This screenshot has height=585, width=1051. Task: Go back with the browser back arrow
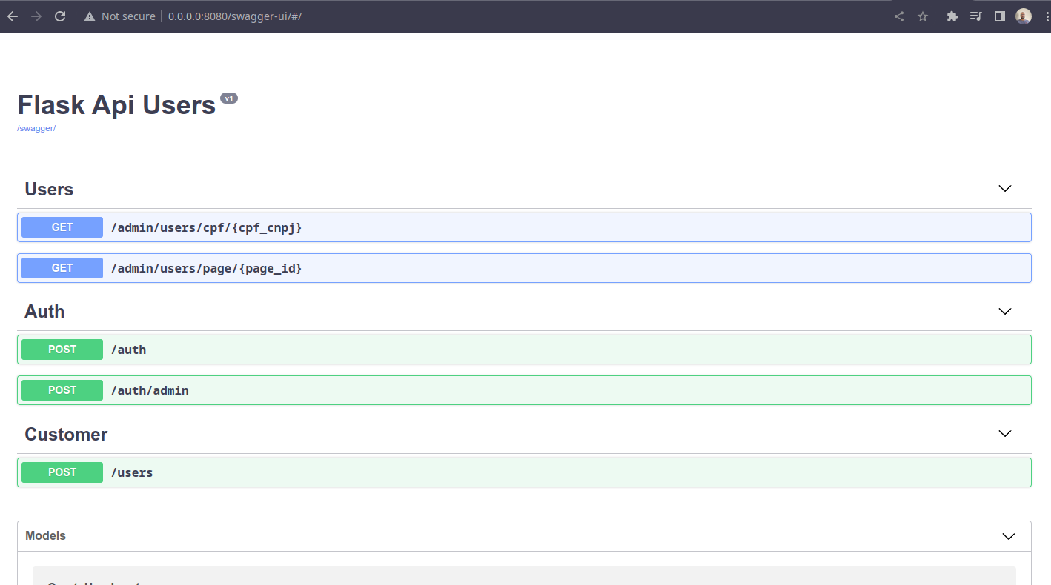pos(13,16)
